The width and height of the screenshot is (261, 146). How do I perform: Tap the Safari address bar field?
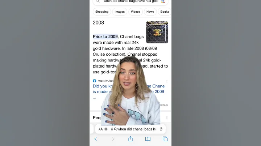pyautogui.click(x=130, y=129)
